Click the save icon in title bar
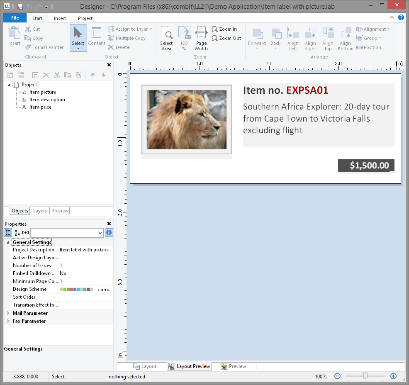 tap(20, 7)
